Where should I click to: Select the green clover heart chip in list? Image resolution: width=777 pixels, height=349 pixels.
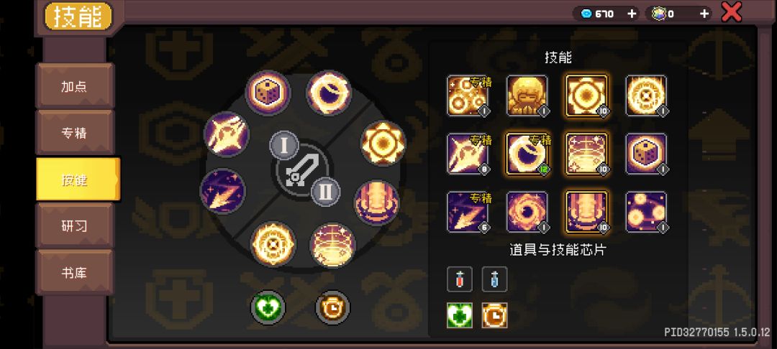click(459, 315)
